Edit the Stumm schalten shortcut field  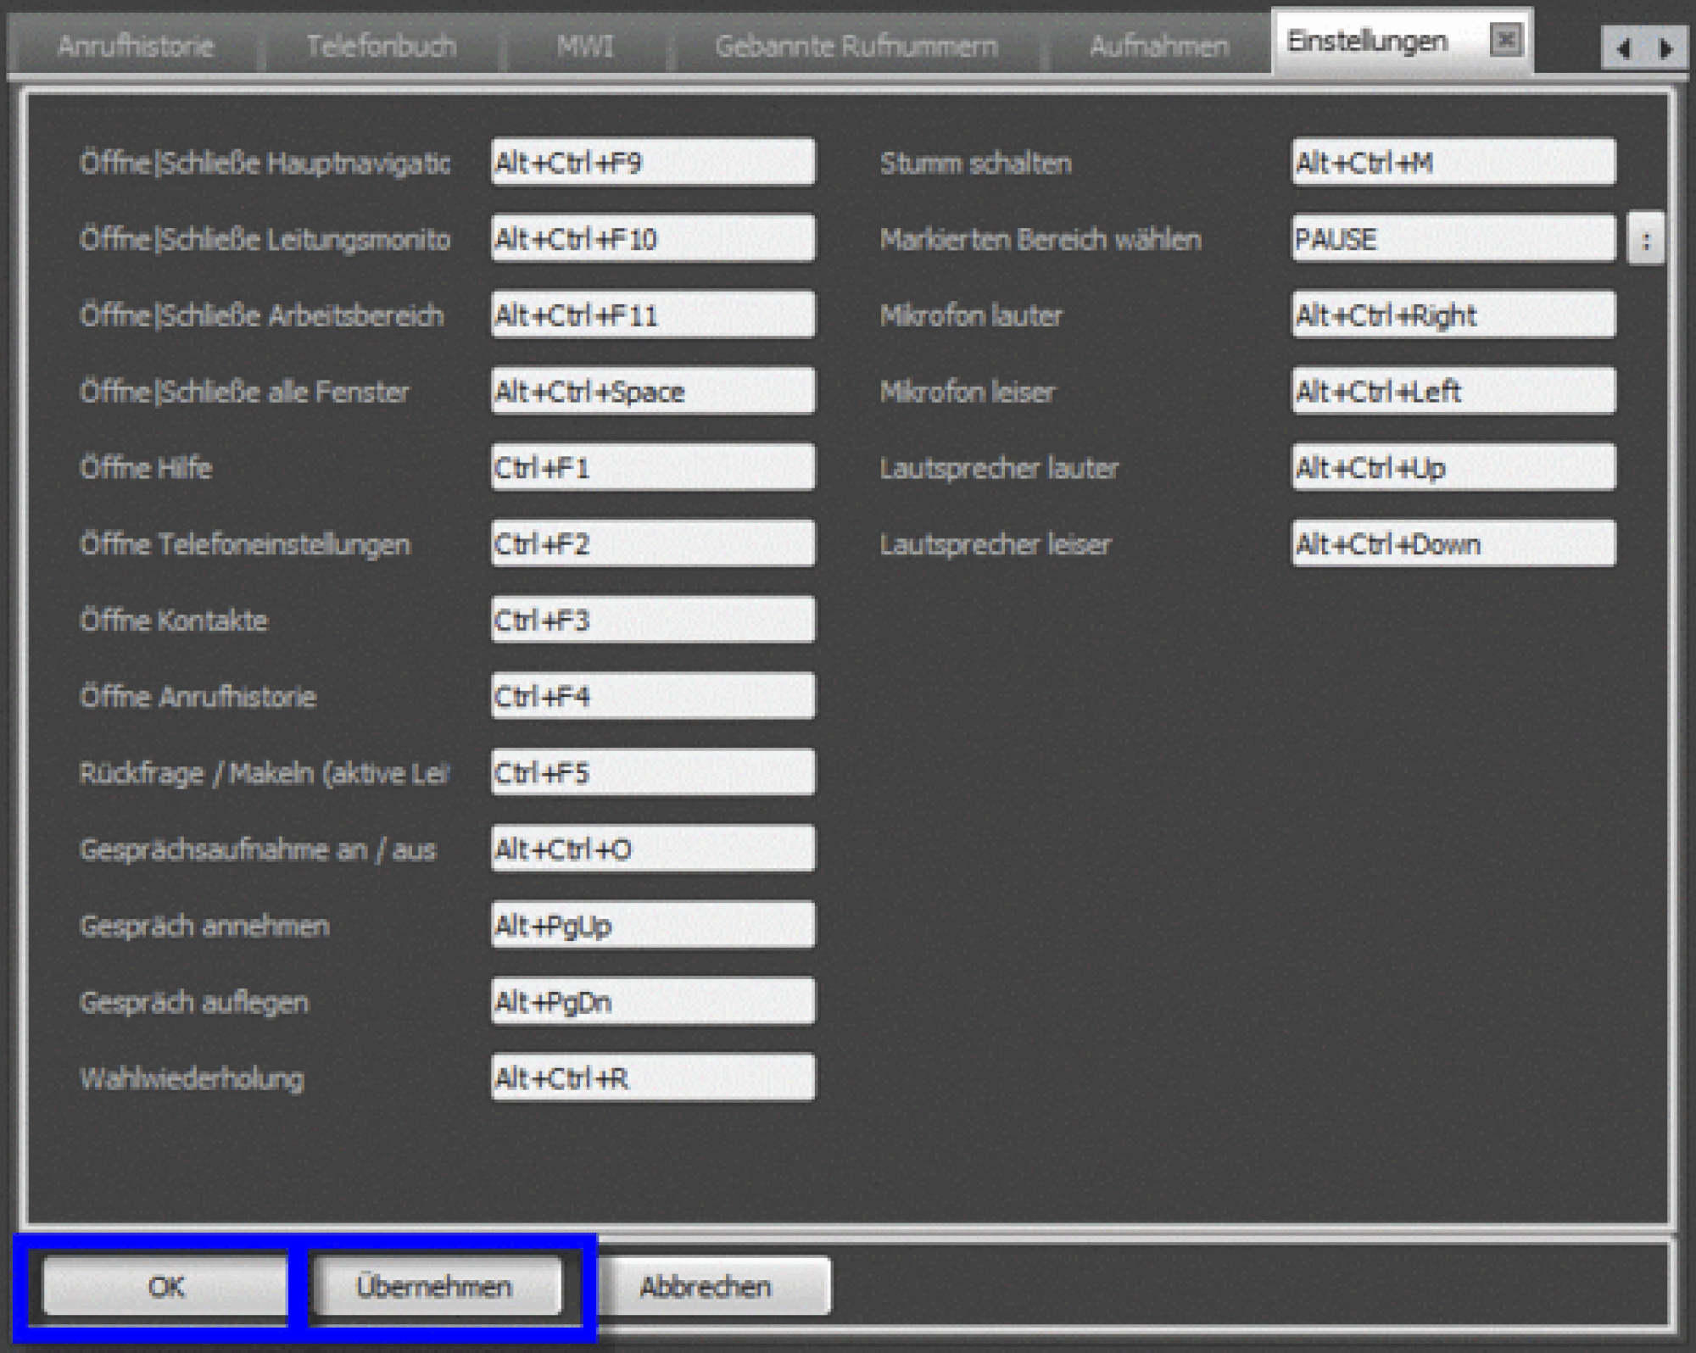coord(1453,162)
